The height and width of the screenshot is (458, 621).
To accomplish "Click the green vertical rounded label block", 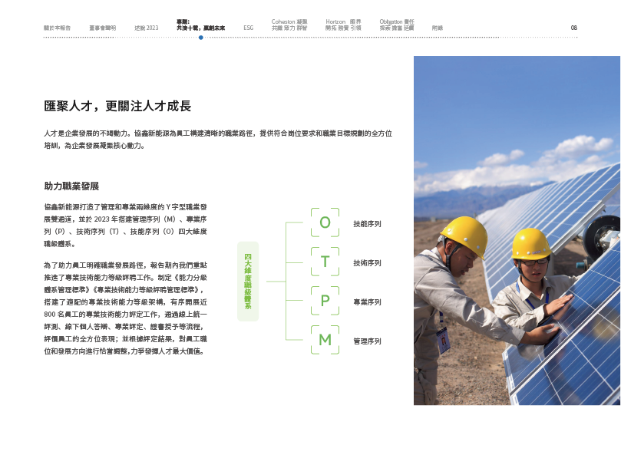I will pyautogui.click(x=248, y=281).
